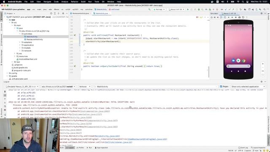
Task: Open the Analyze menu
Action: click(65, 2)
